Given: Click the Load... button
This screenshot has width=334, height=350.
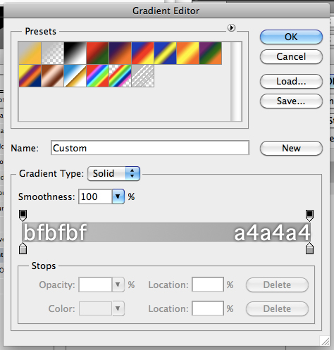Looking at the screenshot, I should coord(291,82).
